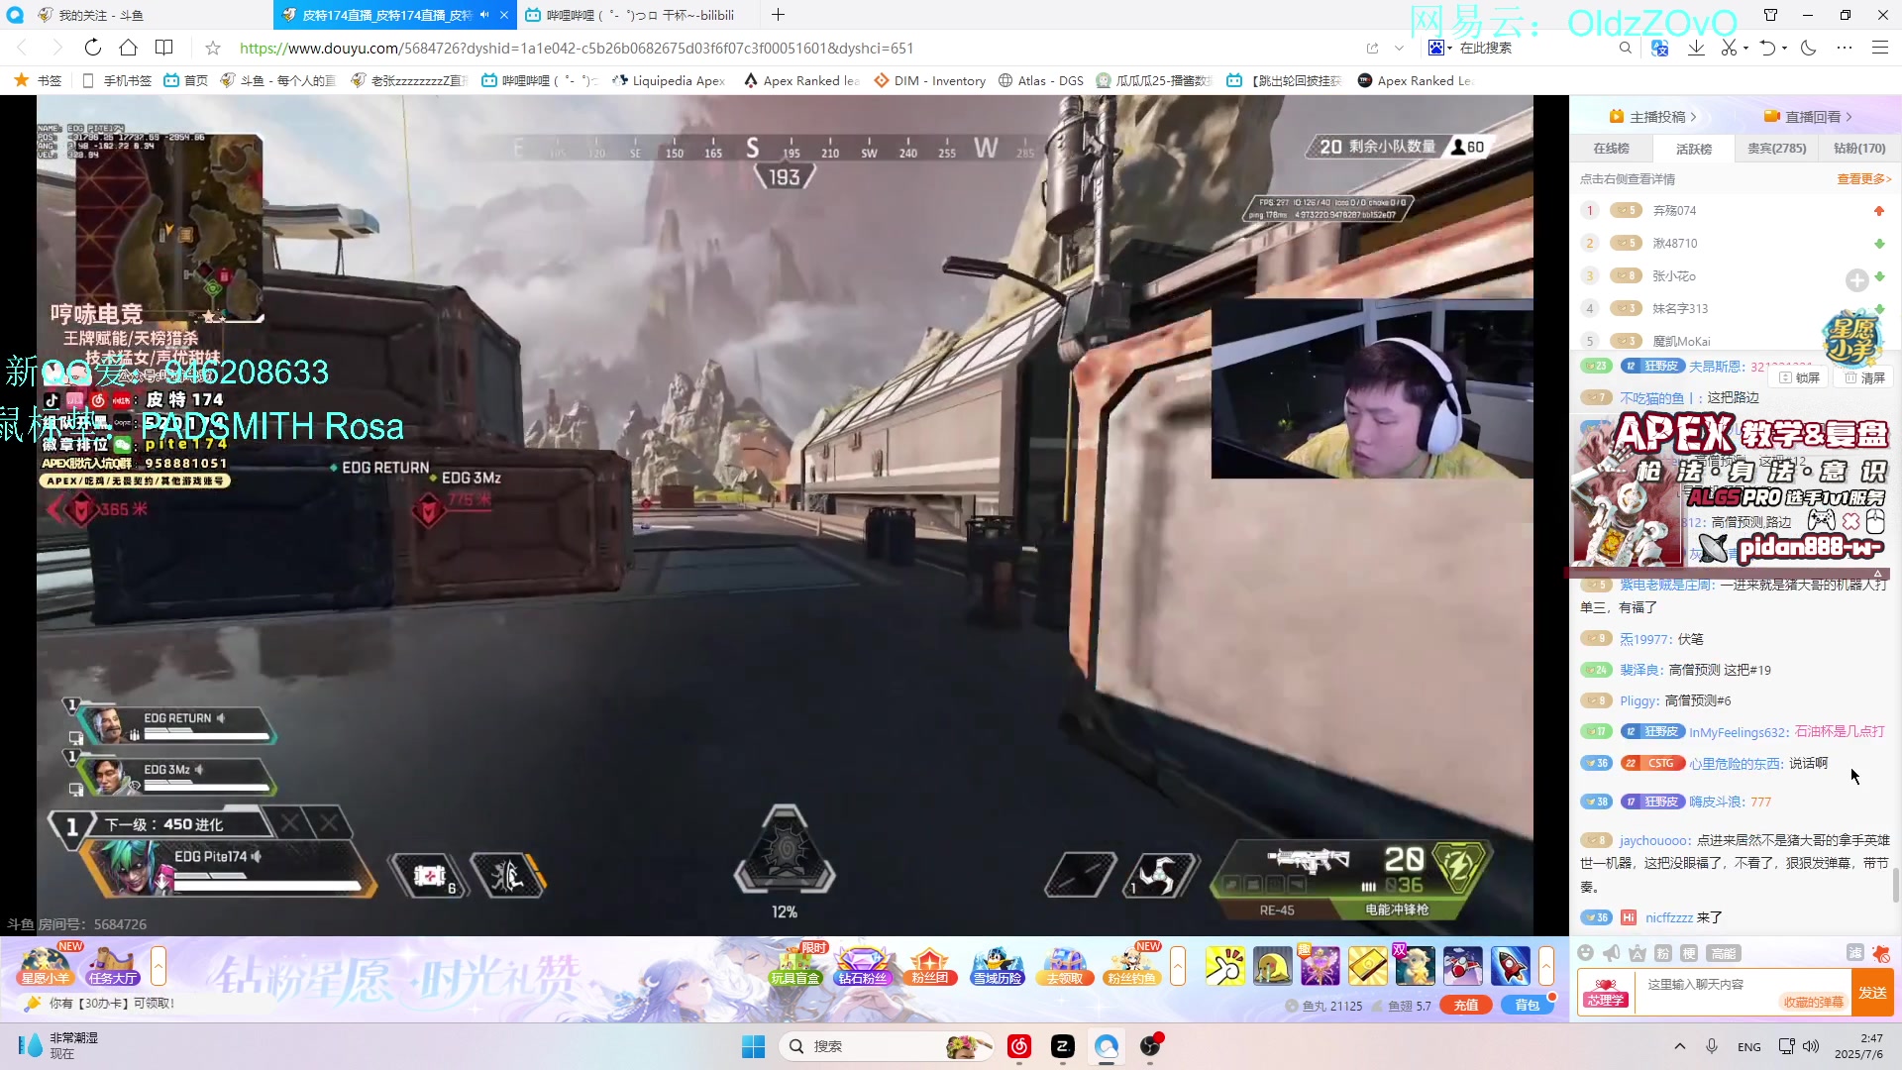Viewport: 1902px width, 1070px height.
Task: Open the 任务大厅 task hall icon
Action: [x=112, y=965]
